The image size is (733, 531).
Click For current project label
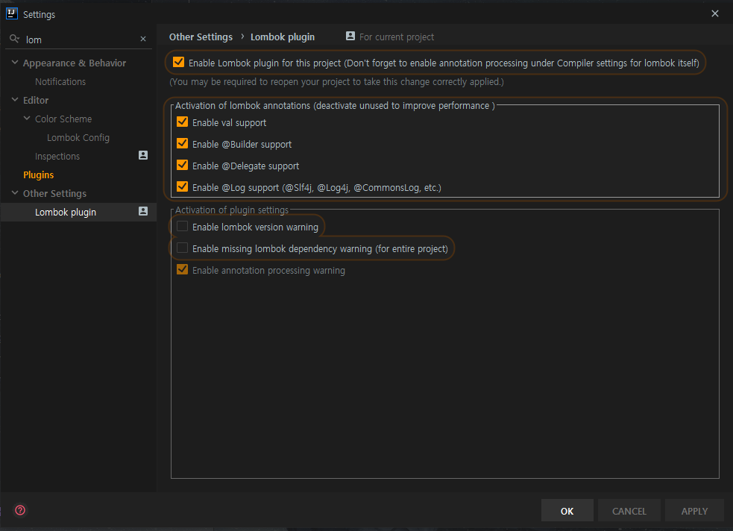pyautogui.click(x=397, y=37)
